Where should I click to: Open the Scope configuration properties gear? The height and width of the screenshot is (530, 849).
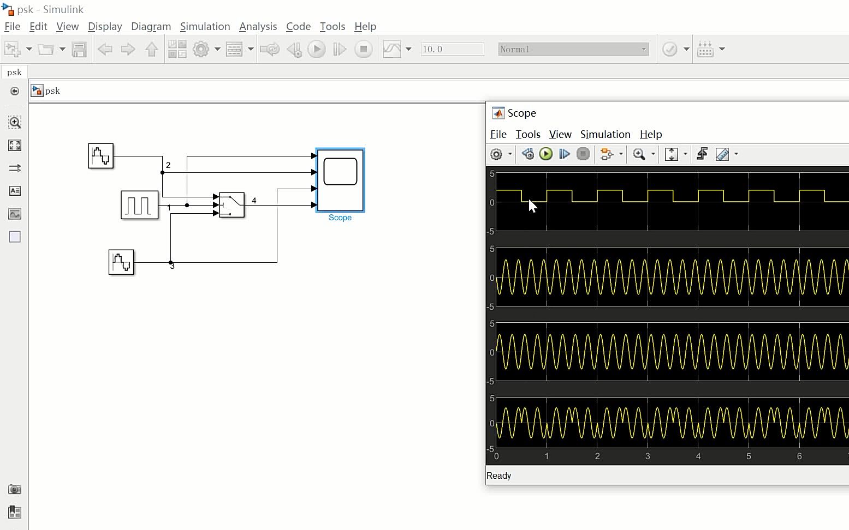point(496,154)
